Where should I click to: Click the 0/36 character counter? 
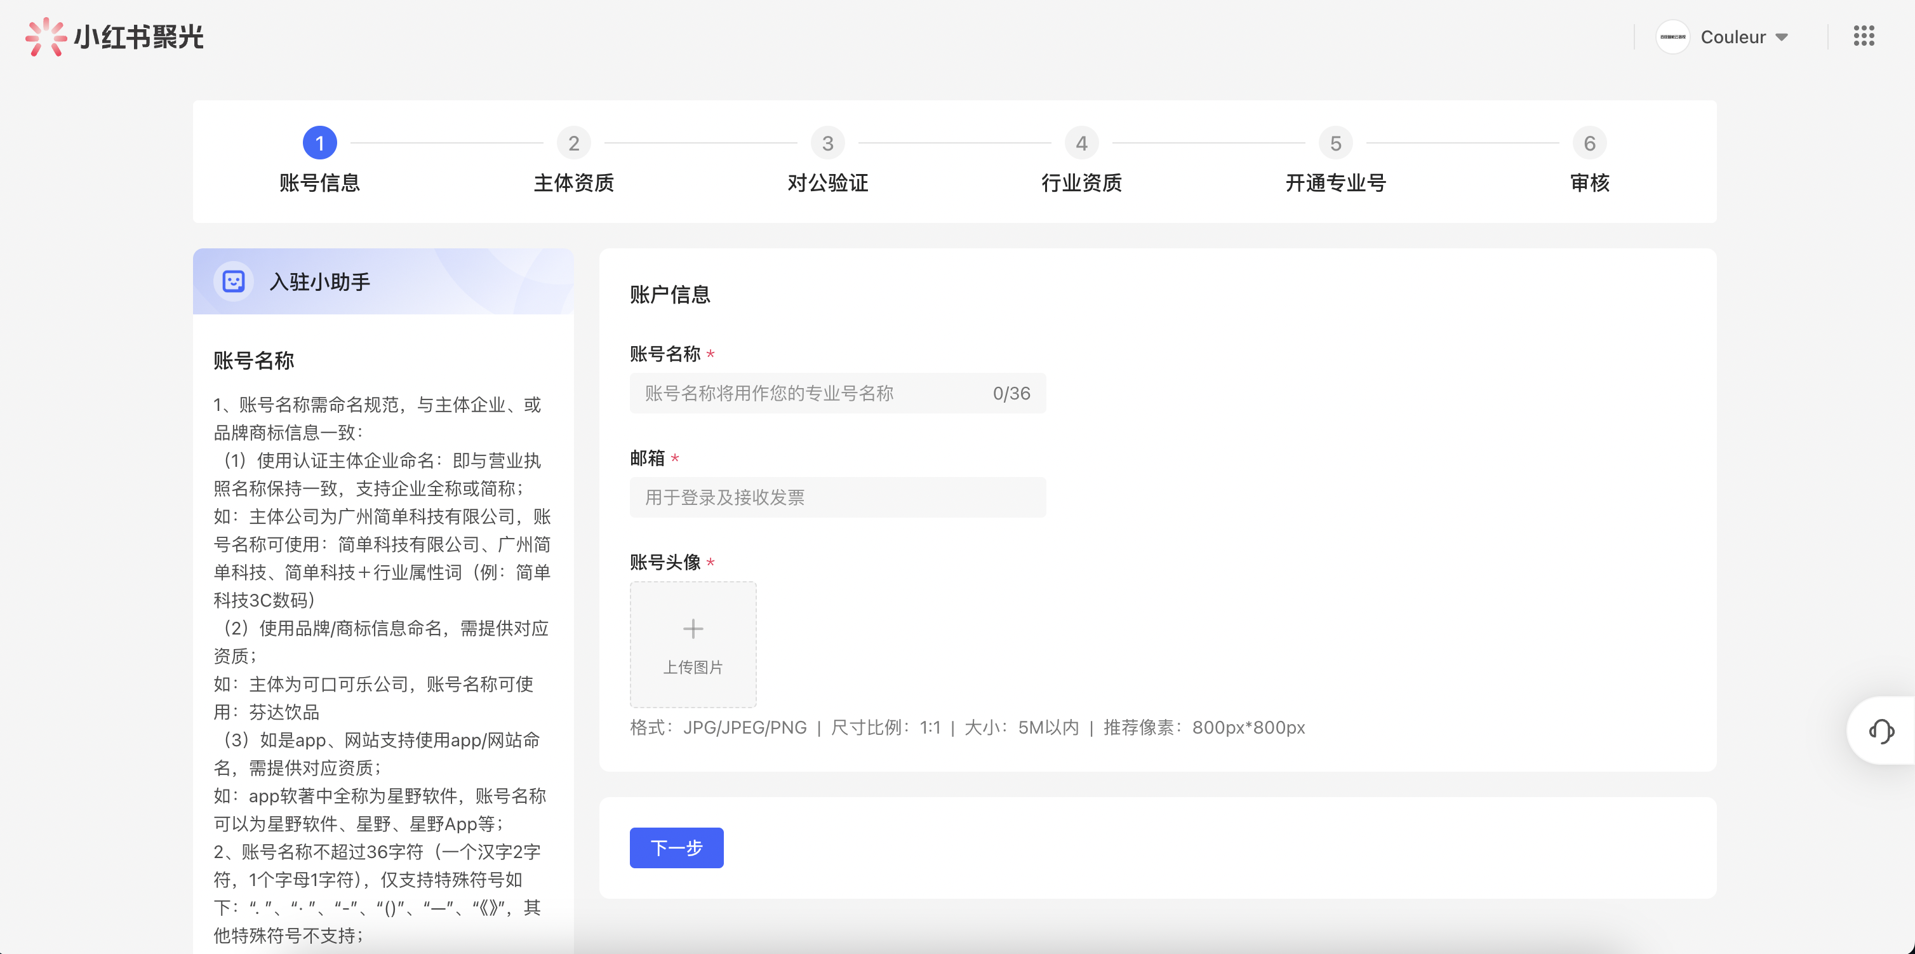coord(1011,393)
